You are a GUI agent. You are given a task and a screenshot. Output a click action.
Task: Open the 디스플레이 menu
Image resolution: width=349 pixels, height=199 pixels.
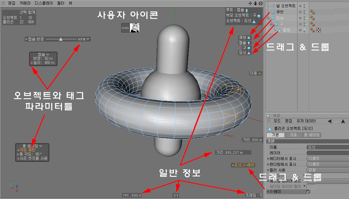point(44,3)
